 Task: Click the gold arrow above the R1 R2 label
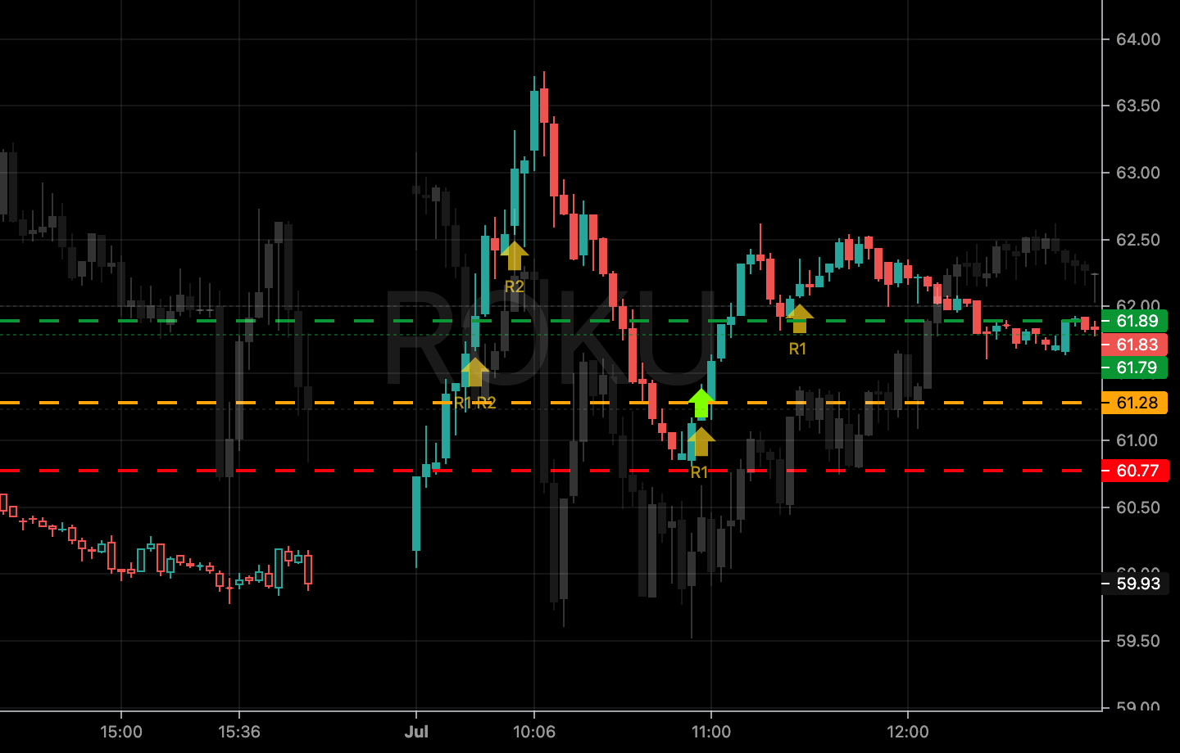point(474,372)
